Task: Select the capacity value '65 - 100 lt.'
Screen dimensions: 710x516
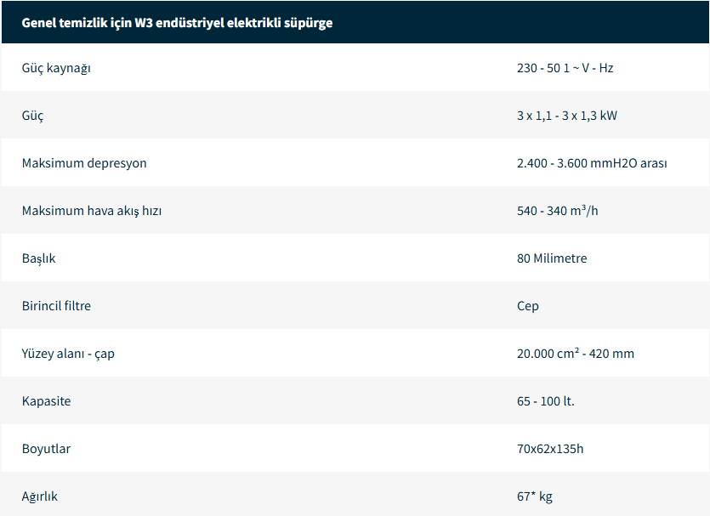Action: click(x=545, y=401)
